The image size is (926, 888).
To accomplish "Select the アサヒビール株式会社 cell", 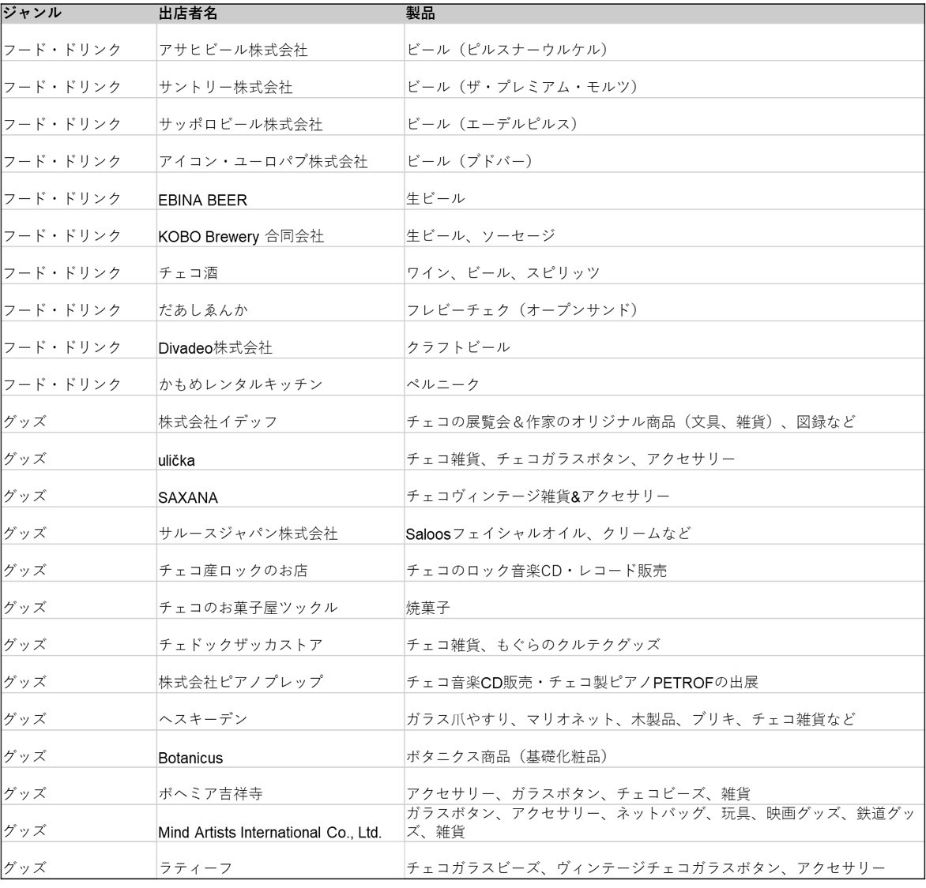I will pos(233,51).
